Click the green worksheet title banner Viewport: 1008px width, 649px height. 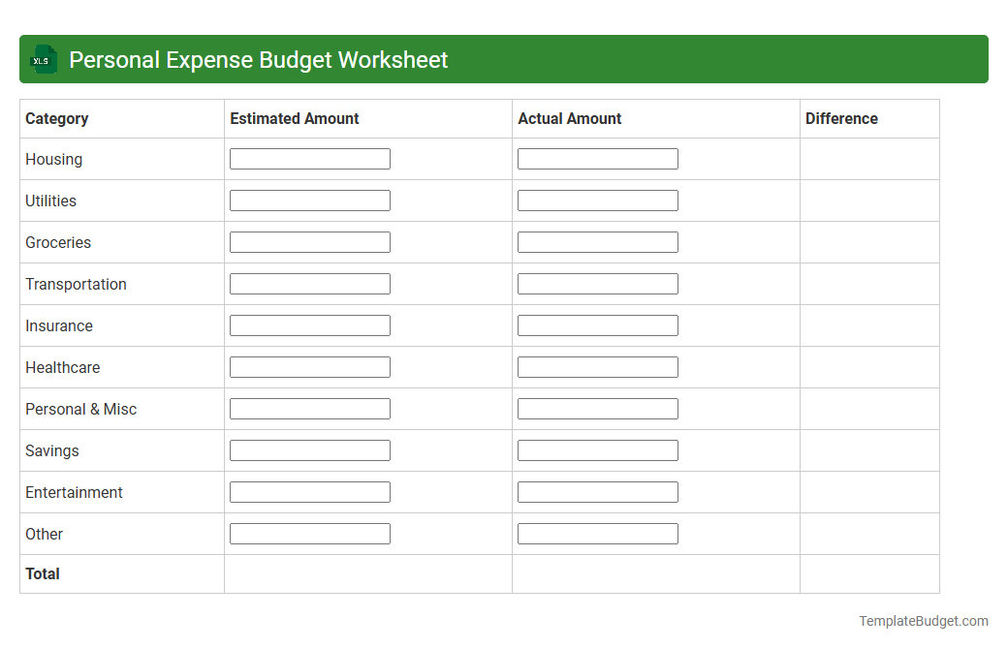tap(504, 59)
